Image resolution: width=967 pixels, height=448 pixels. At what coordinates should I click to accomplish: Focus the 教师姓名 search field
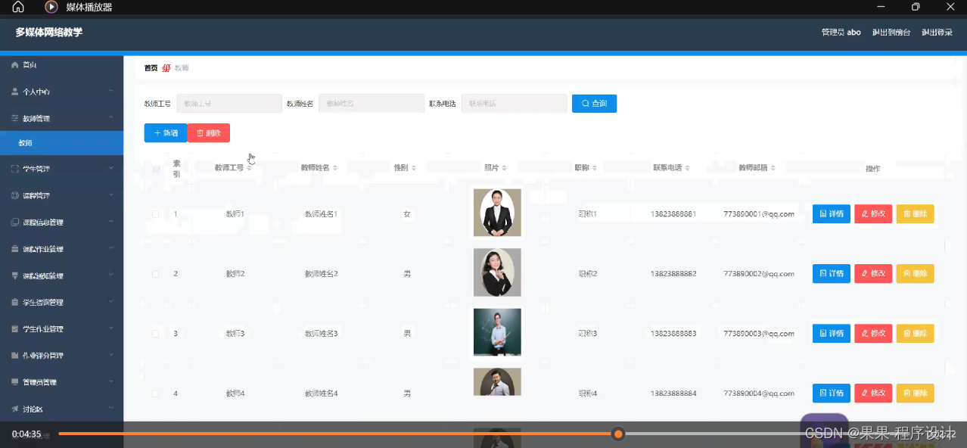(x=372, y=104)
